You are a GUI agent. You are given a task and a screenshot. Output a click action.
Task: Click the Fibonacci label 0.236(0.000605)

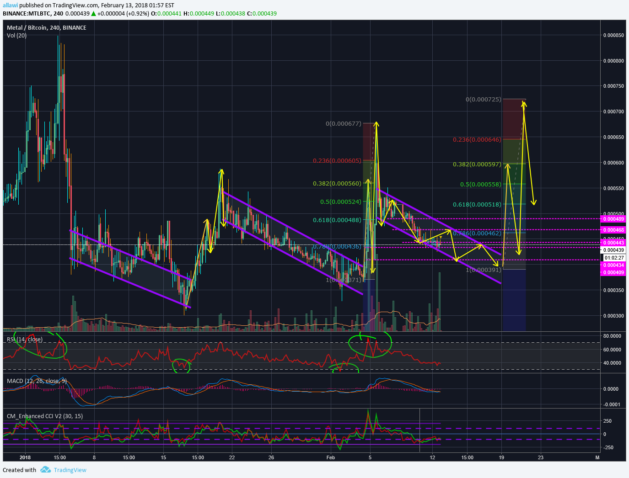coord(337,160)
